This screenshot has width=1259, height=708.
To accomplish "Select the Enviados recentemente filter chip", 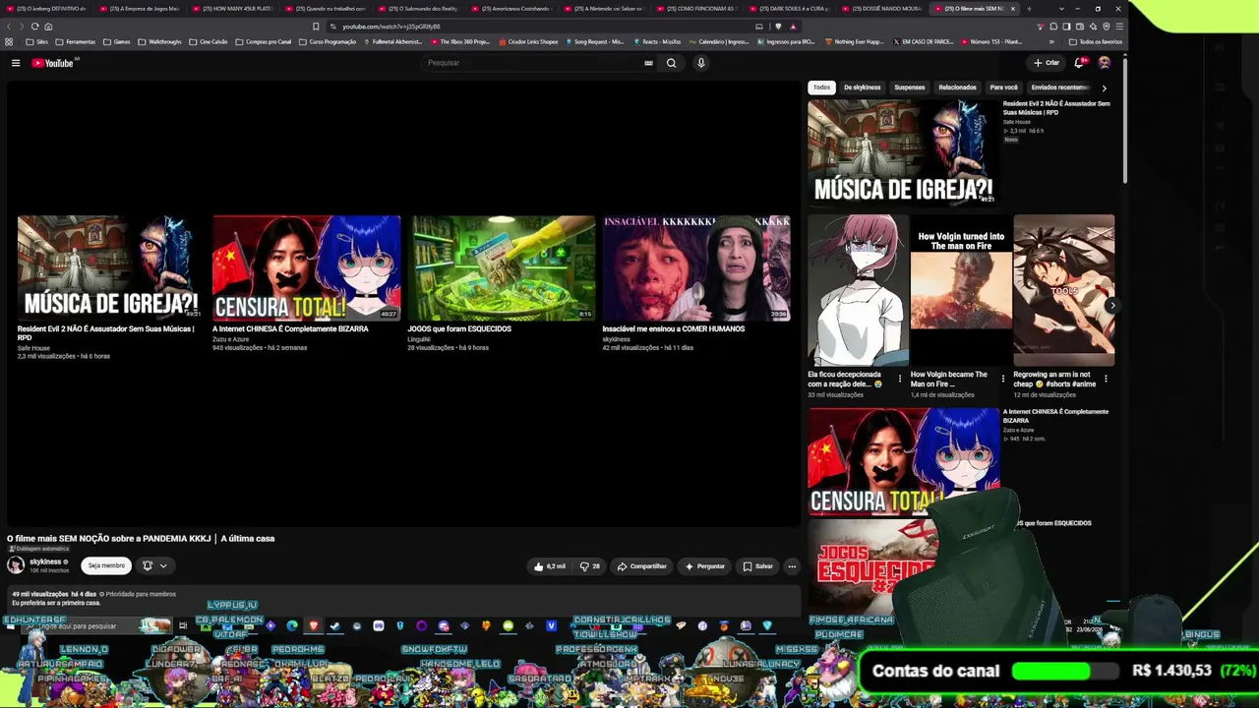I will (x=1060, y=88).
